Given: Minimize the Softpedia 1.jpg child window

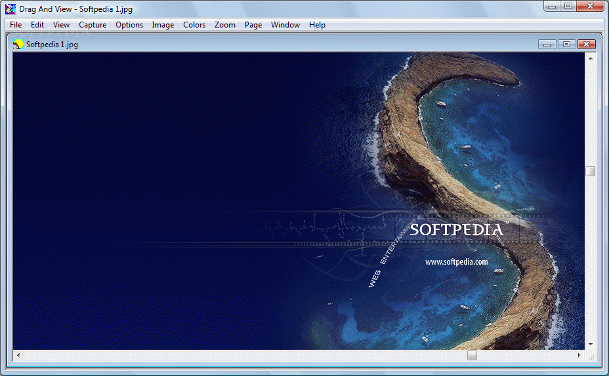Looking at the screenshot, I should 547,45.
